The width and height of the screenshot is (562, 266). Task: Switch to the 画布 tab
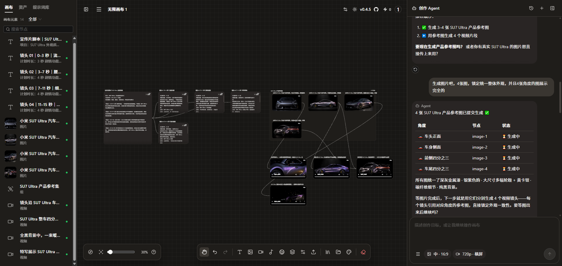[9, 7]
